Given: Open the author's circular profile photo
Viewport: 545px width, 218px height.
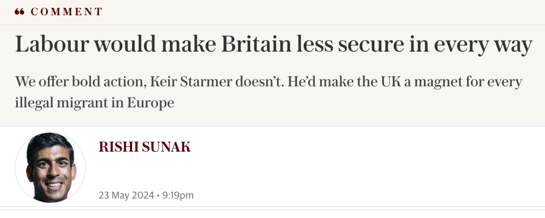Looking at the screenshot, I should [50, 167].
